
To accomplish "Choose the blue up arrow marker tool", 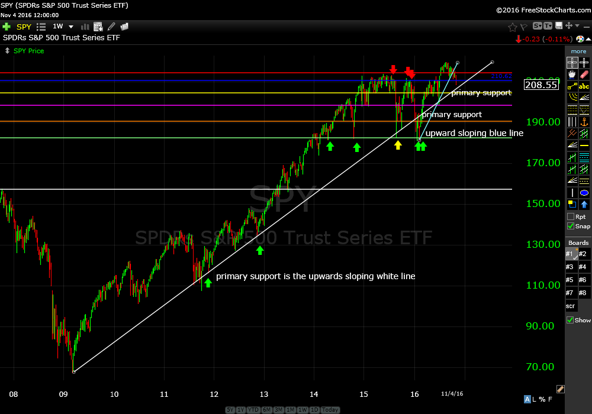I will click(584, 205).
